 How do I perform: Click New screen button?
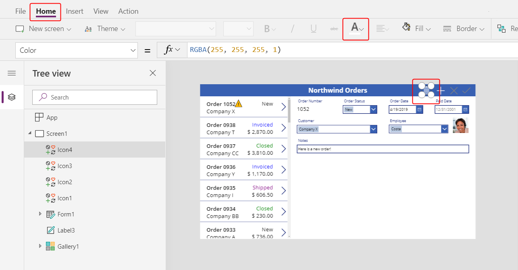43,29
